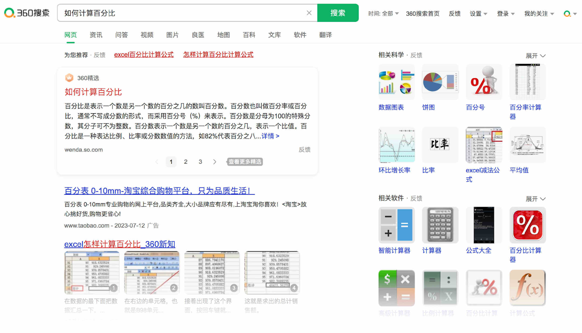Open the excel百分比计算公式 suggestion link
The image size is (582, 333).
tap(144, 55)
